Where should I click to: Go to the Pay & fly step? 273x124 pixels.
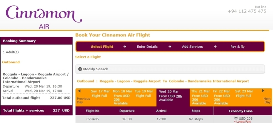click(237, 46)
